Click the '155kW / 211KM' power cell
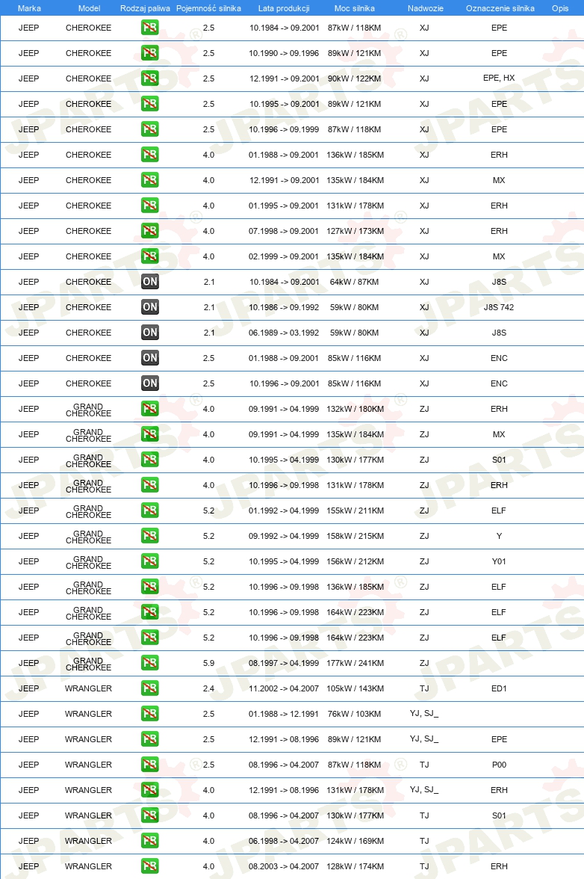584x879 pixels. point(355,511)
